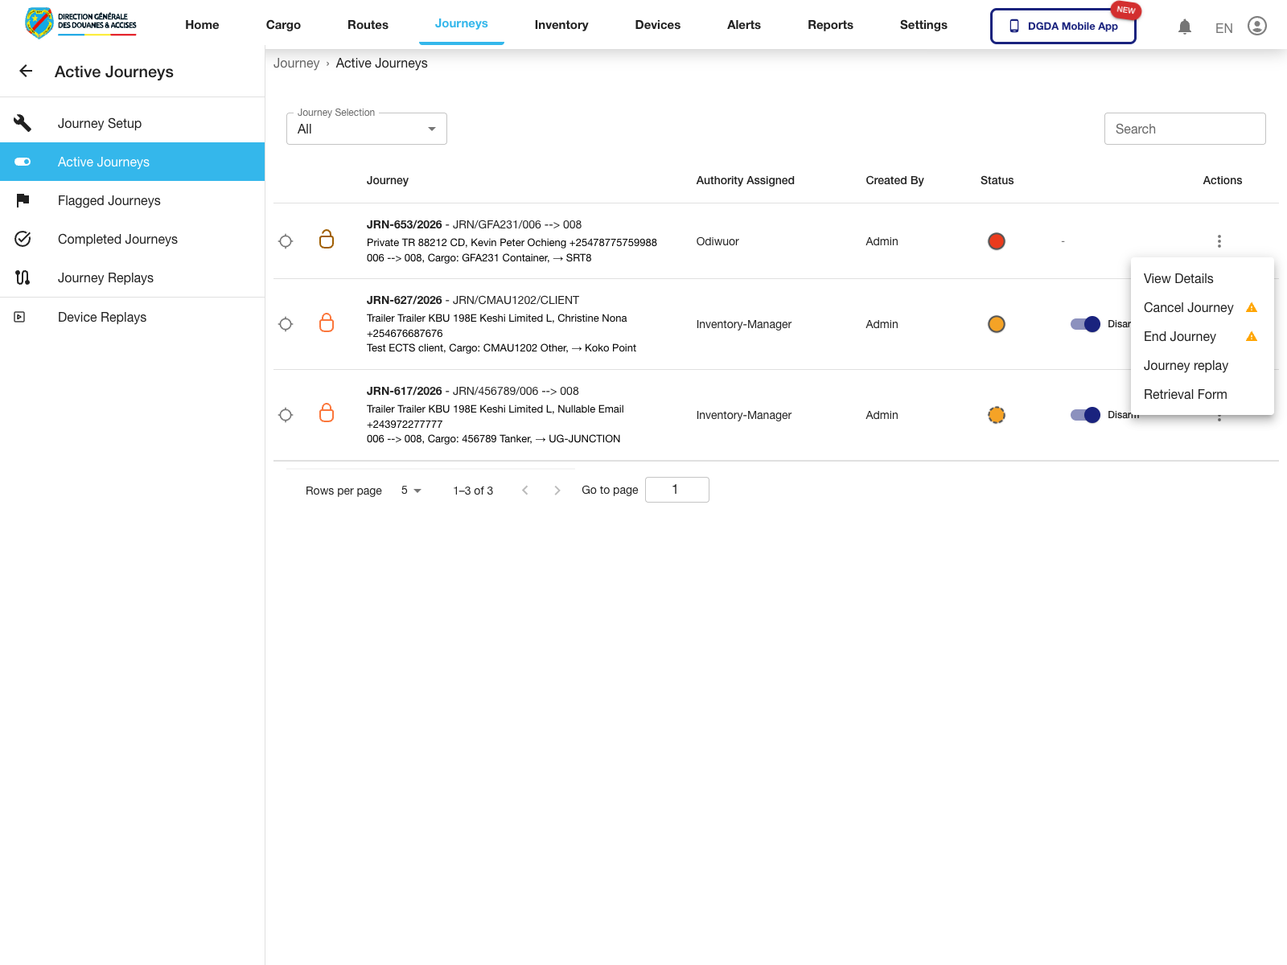The width and height of the screenshot is (1287, 965).
Task: Click the locate target icon for JRN-617/2026
Action: [x=286, y=415]
